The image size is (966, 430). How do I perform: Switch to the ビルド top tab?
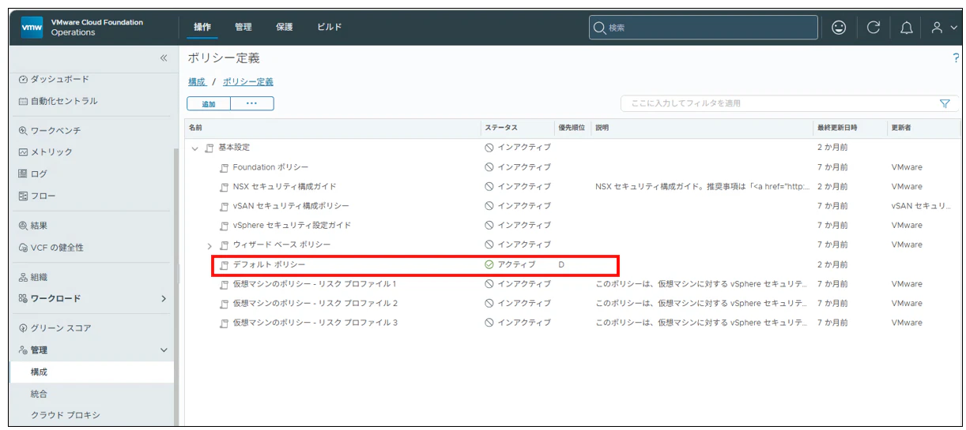(x=330, y=27)
